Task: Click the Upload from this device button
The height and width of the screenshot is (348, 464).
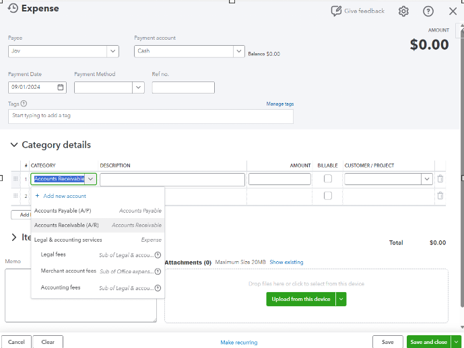Action: pos(301,300)
